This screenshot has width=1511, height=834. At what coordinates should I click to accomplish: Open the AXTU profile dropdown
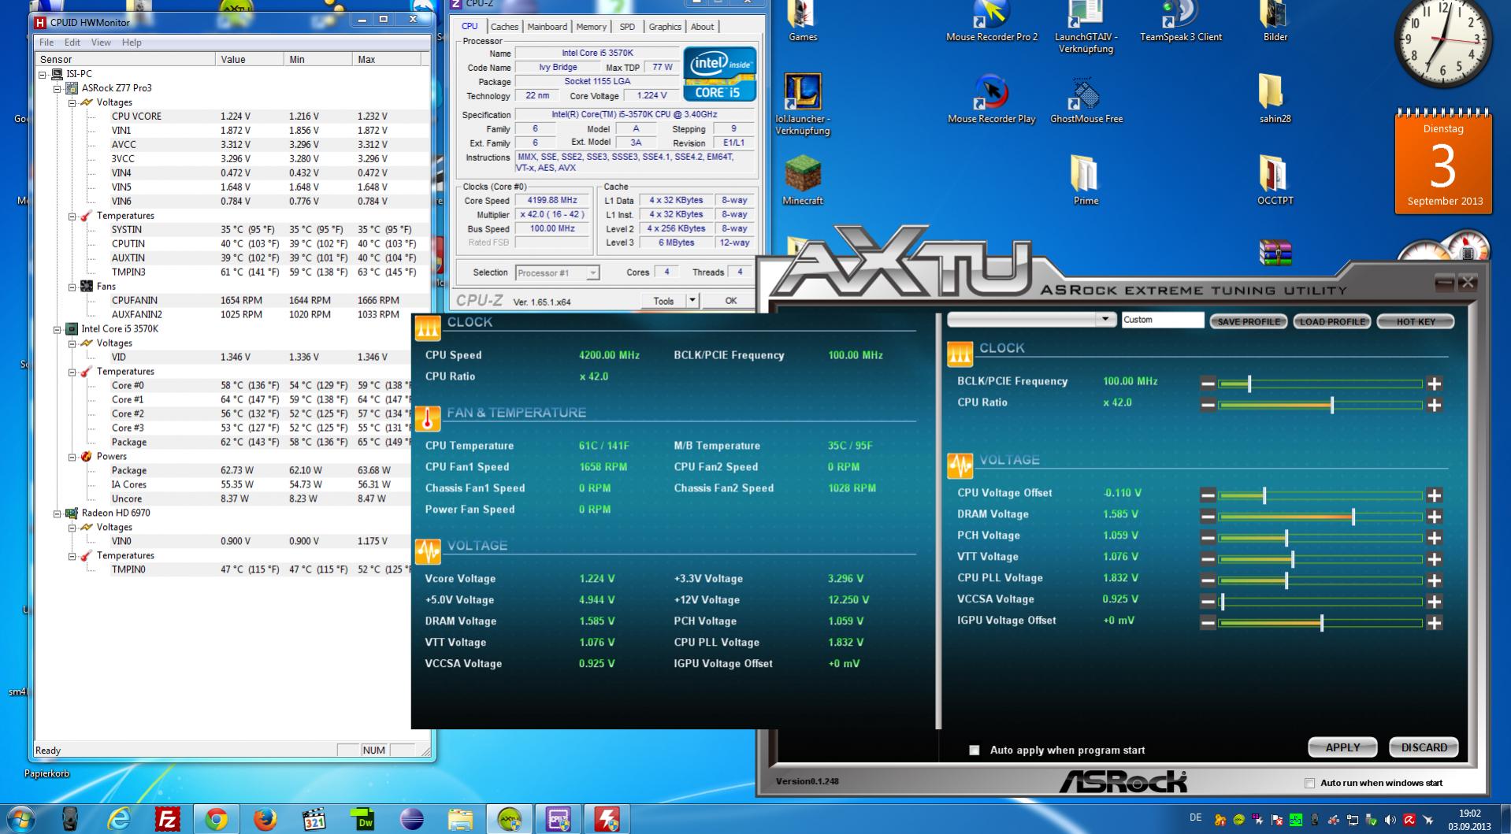[x=1104, y=320]
